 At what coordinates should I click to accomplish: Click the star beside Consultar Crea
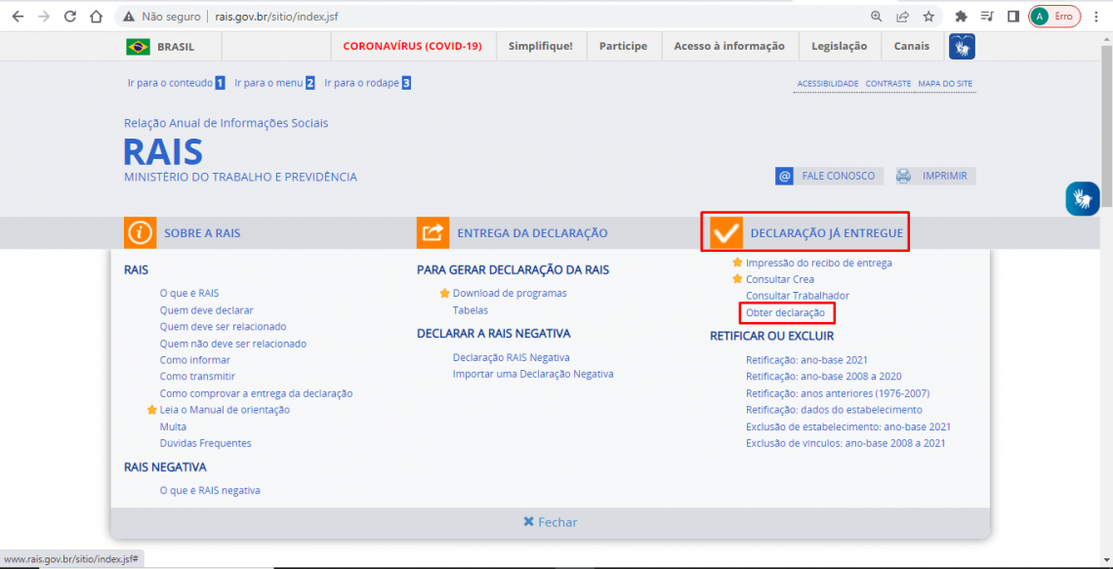coord(739,279)
